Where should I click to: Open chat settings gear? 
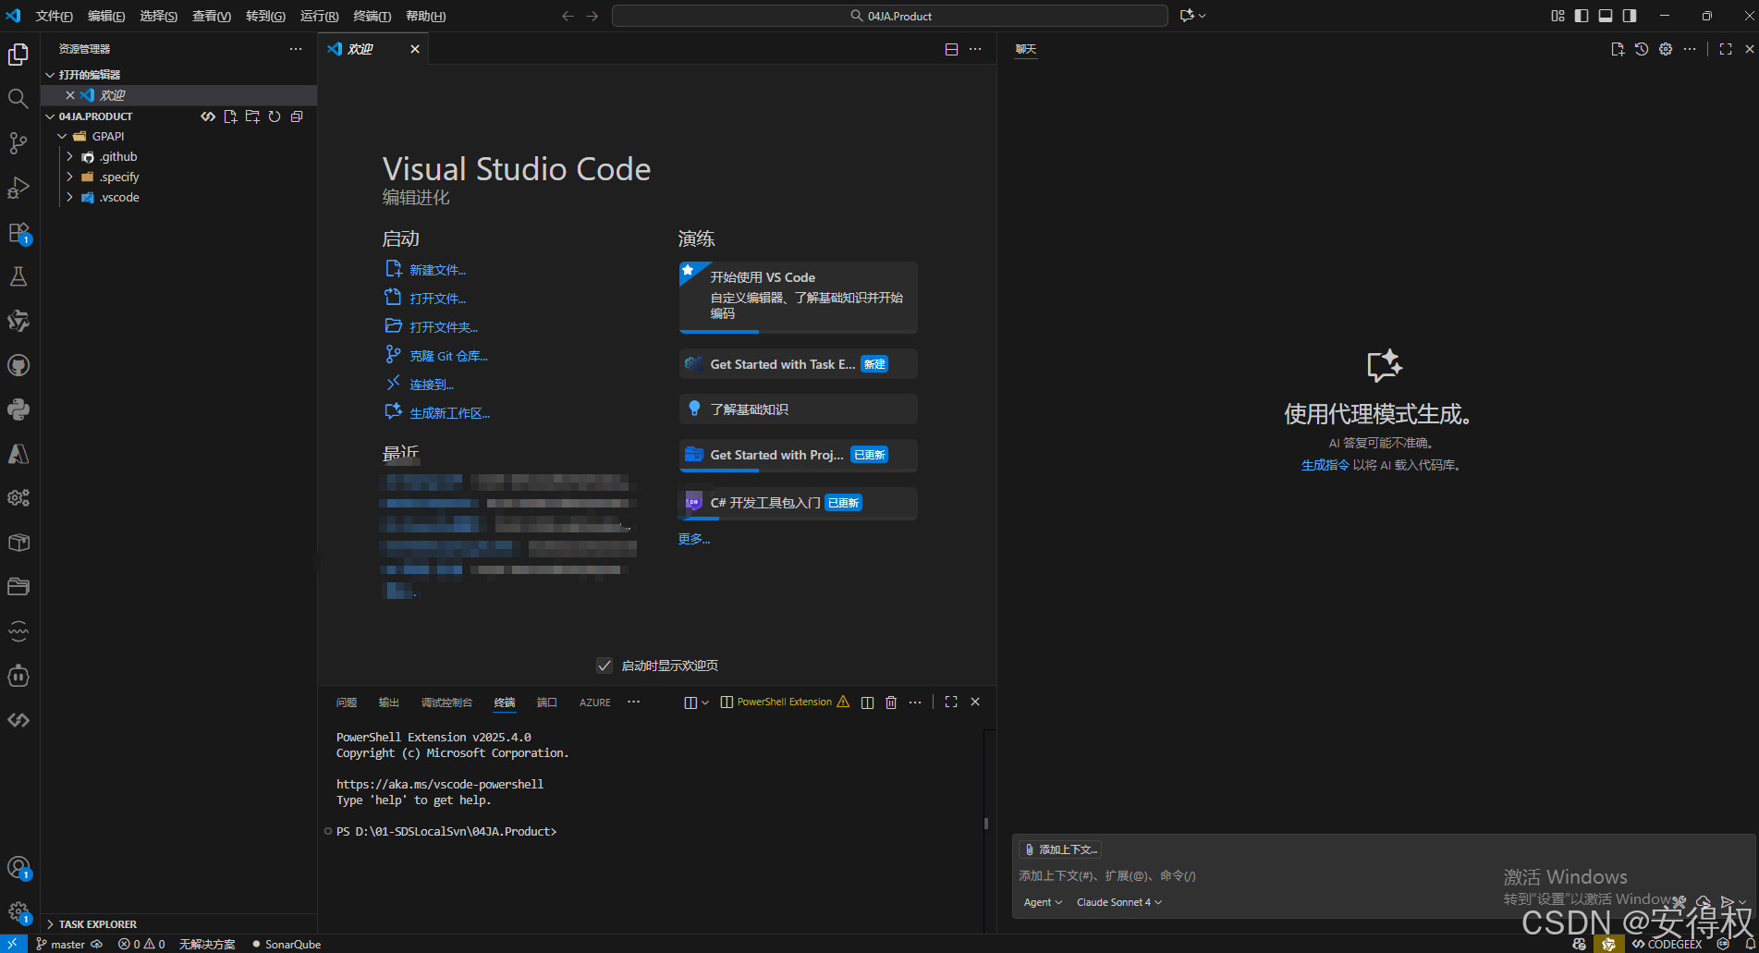pyautogui.click(x=1666, y=49)
